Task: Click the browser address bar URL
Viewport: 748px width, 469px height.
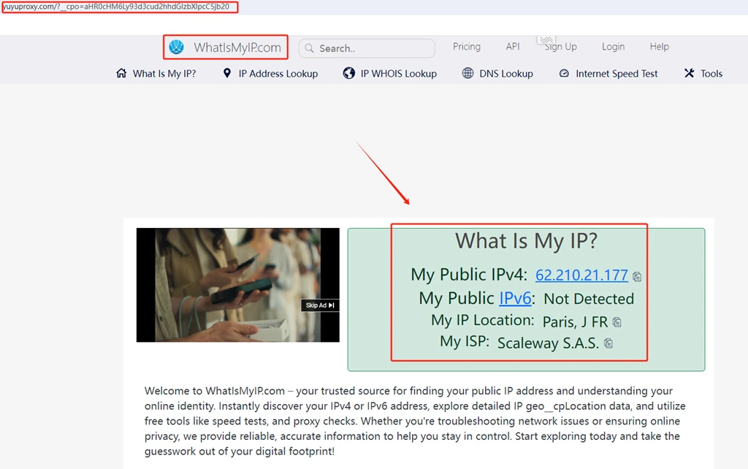Action: [x=117, y=7]
